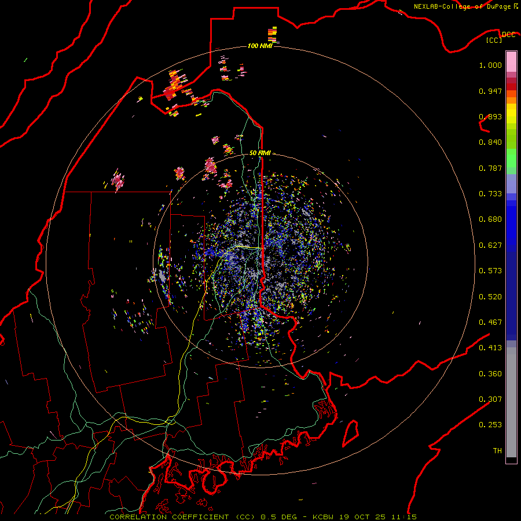The width and height of the screenshot is (521, 521).
Task: Select the 0.680 legend value
Action: coord(490,219)
